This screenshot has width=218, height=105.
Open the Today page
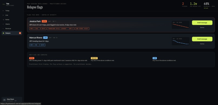point(12,11)
